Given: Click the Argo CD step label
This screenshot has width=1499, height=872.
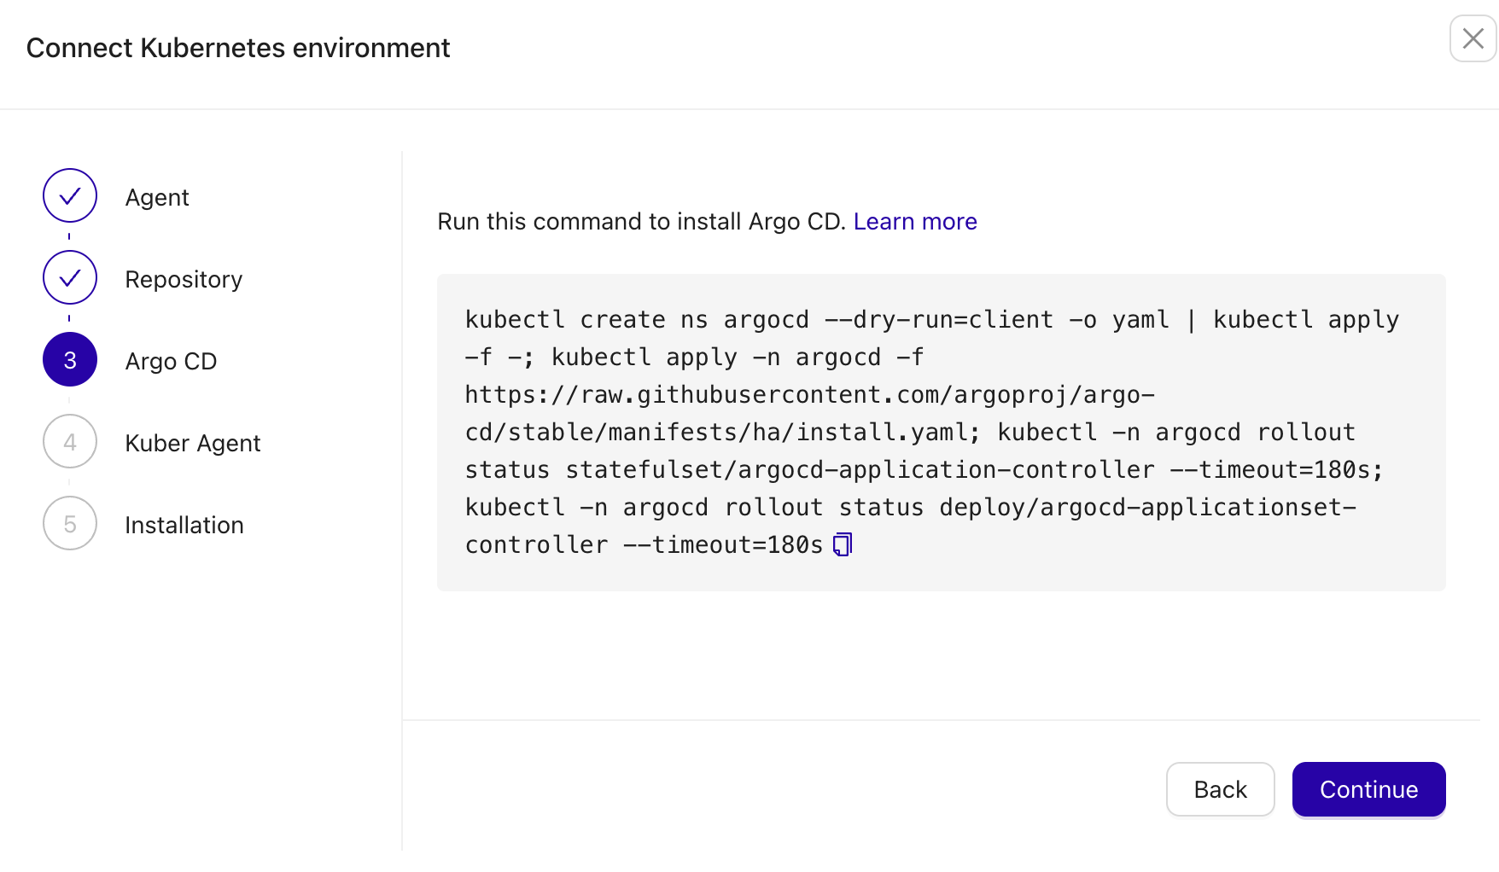Looking at the screenshot, I should tap(171, 361).
